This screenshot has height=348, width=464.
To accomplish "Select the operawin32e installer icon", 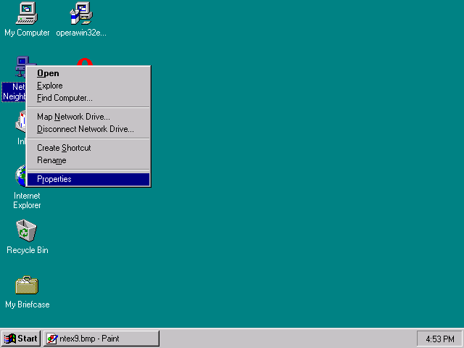I will pyautogui.click(x=81, y=13).
